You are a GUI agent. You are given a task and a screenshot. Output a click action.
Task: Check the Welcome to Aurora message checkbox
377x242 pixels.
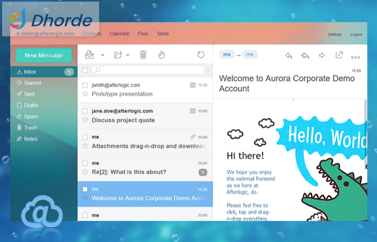tap(85, 189)
